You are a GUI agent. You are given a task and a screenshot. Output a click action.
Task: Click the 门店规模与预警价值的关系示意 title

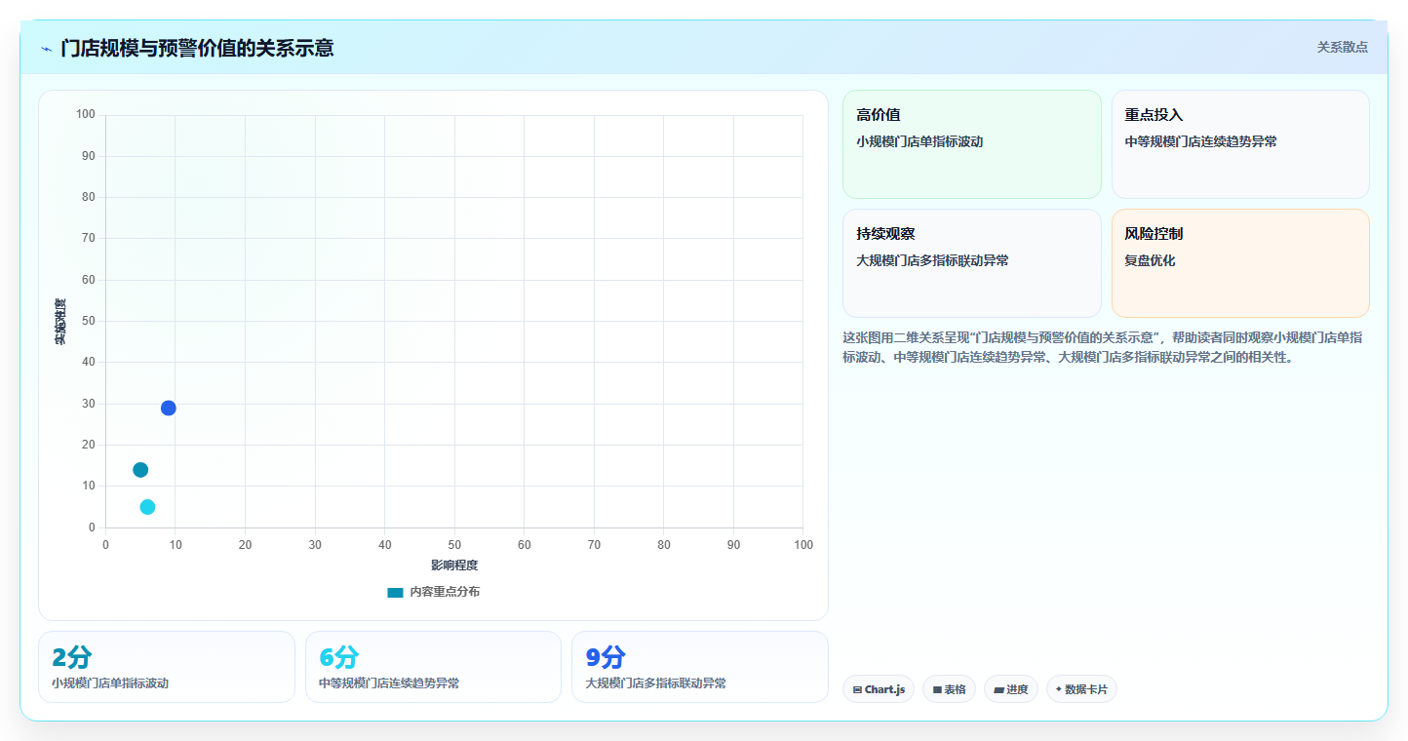[197, 48]
